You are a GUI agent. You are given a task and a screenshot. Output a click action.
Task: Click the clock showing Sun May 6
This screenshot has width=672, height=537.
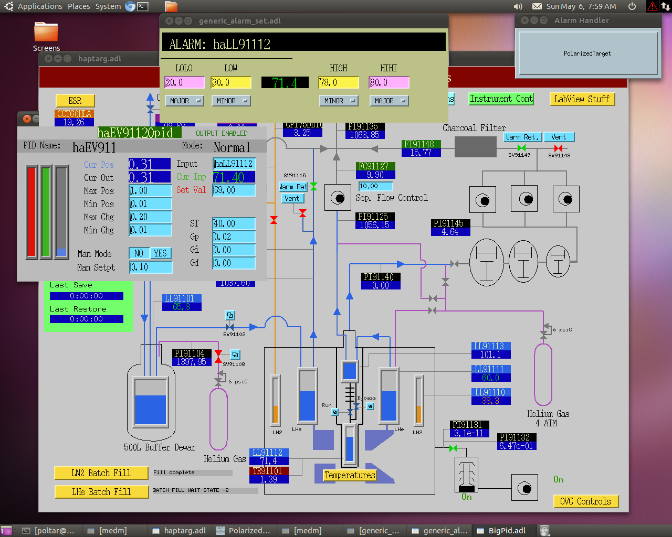point(581,6)
